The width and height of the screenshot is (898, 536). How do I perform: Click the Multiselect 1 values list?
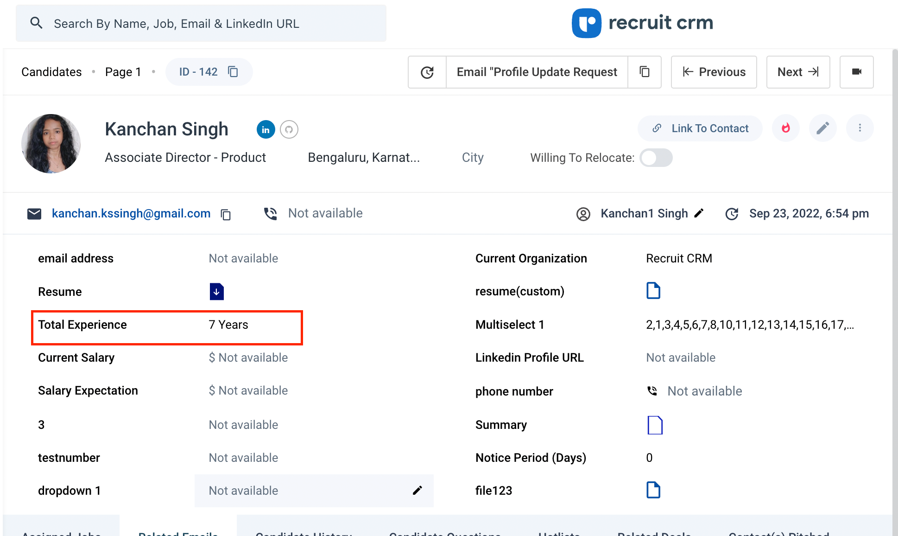[750, 325]
